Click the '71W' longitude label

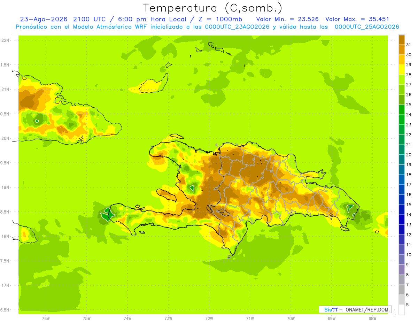[x=250, y=318]
